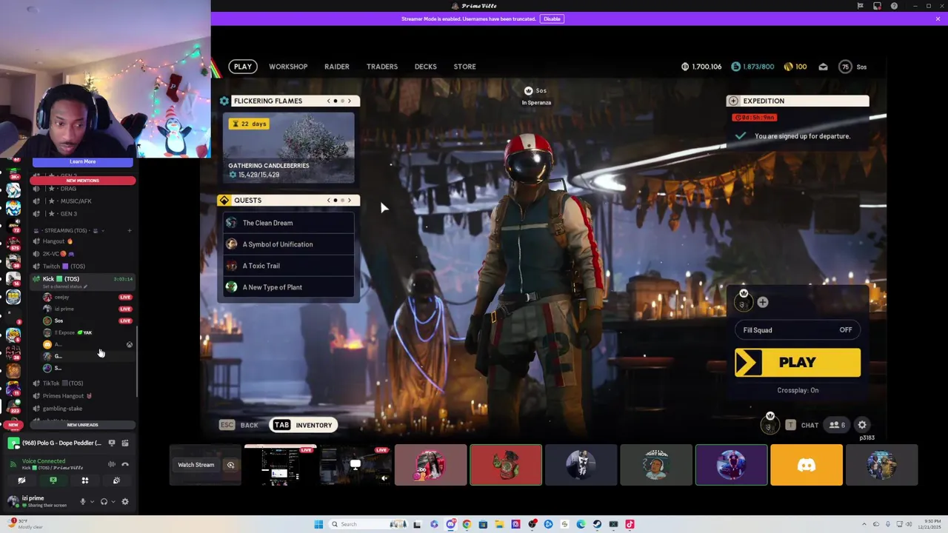948x533 pixels.
Task: Click Watch Stream button
Action: pyautogui.click(x=196, y=465)
